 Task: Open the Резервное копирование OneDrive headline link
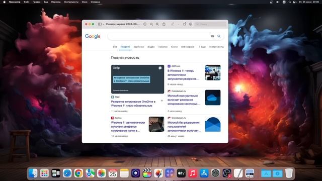[133, 104]
